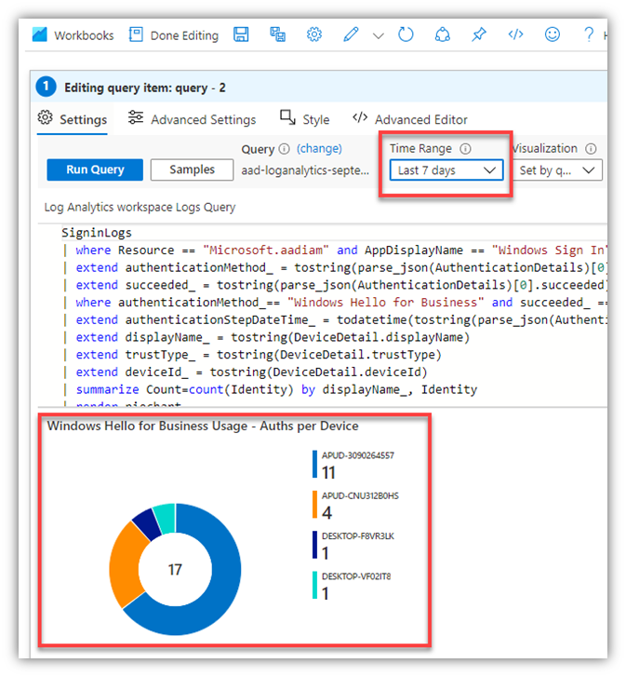Open the Advanced Editor tab

click(410, 119)
